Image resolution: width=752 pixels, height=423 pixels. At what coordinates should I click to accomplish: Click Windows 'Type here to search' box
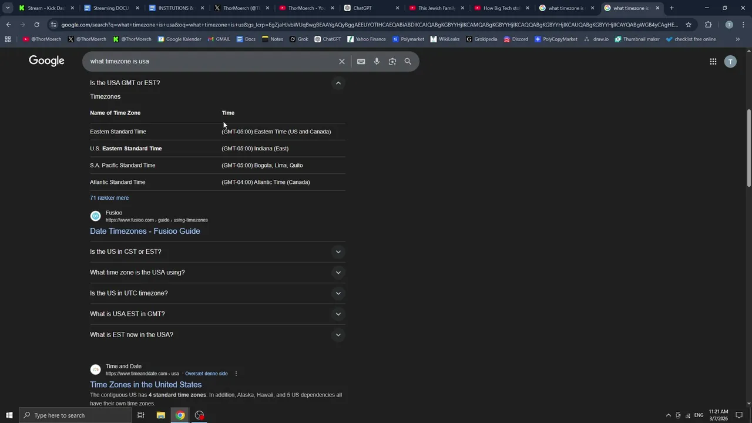point(75,415)
